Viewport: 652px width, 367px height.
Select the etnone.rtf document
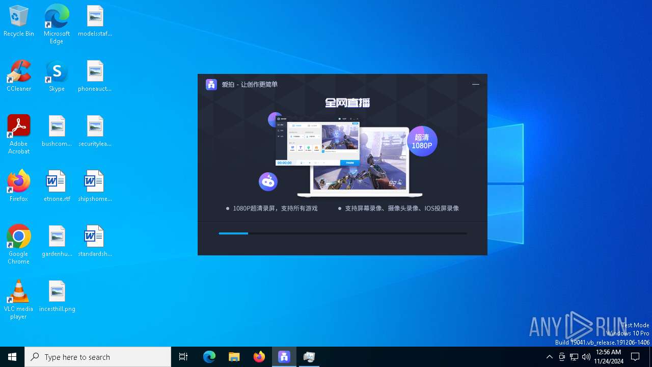coord(57,187)
